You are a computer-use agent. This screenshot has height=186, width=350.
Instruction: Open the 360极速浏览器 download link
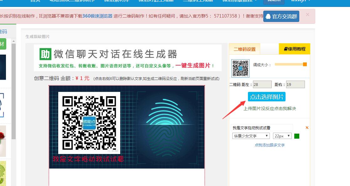coord(98,16)
